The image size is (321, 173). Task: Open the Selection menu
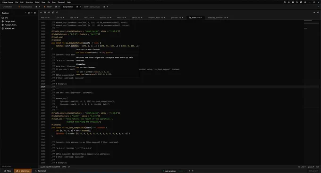[29, 2]
